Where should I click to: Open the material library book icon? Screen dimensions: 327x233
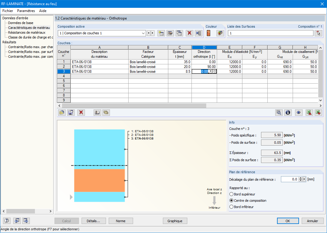click(97, 112)
